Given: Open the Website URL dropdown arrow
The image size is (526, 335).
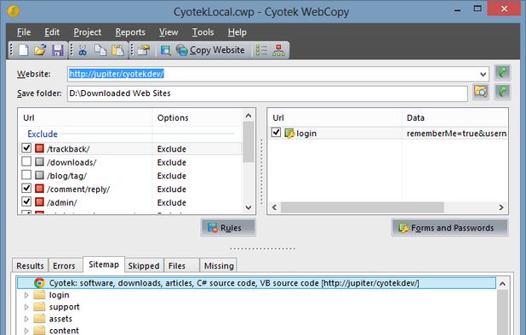Looking at the screenshot, I should tap(483, 74).
